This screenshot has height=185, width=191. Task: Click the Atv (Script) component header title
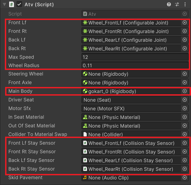(x=39, y=5)
